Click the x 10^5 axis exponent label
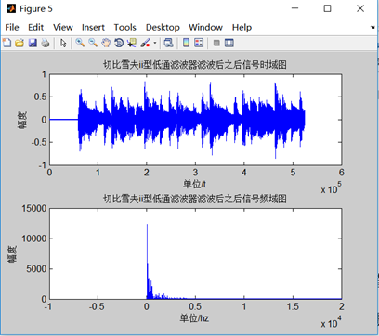 pyautogui.click(x=331, y=187)
